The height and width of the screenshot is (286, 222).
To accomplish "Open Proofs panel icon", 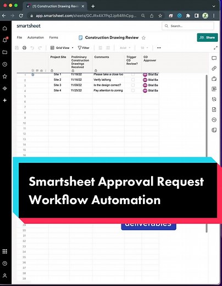I will point(214,79).
